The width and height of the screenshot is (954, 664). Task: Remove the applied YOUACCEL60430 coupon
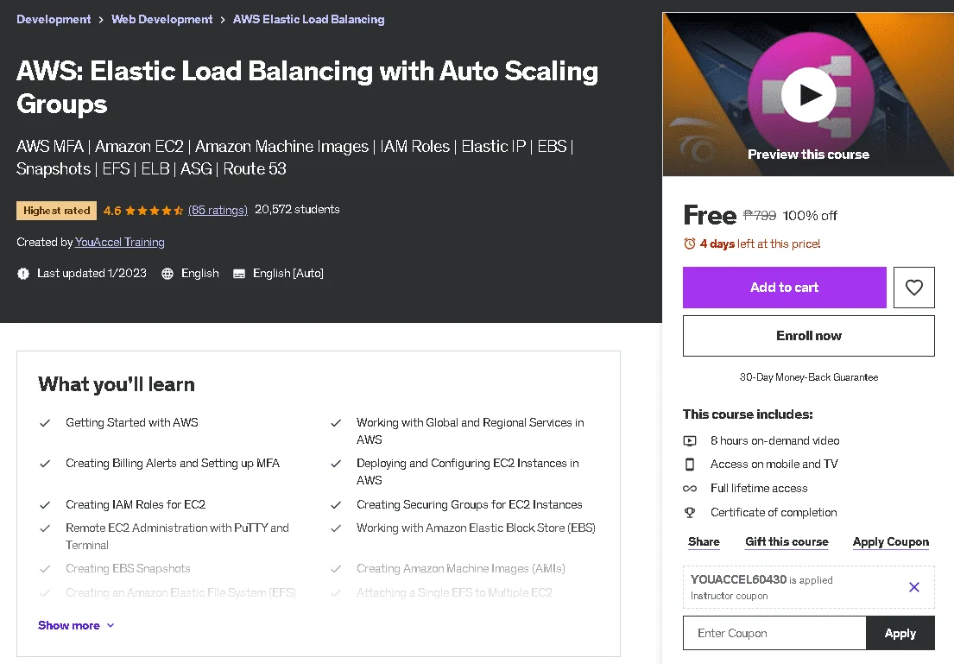pyautogui.click(x=913, y=587)
